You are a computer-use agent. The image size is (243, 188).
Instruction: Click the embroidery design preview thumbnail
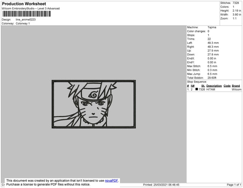click(94, 104)
